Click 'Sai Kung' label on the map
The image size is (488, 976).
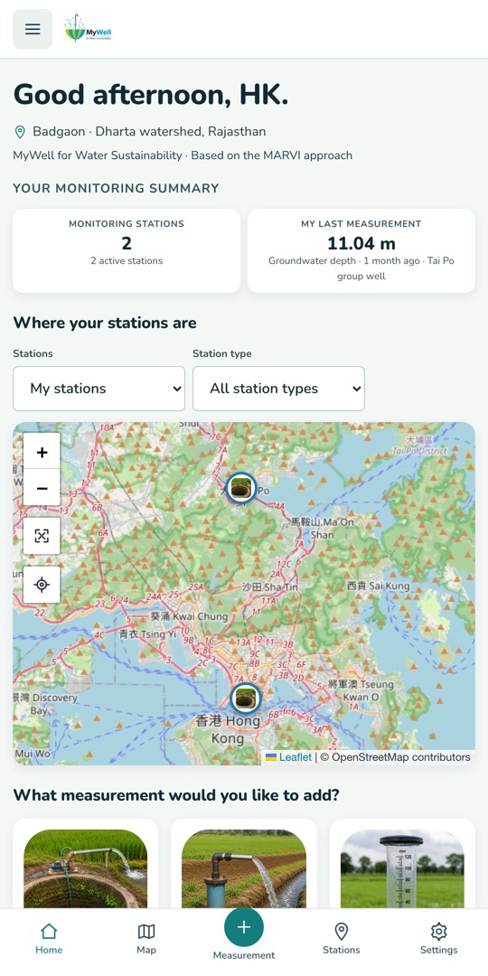click(379, 586)
